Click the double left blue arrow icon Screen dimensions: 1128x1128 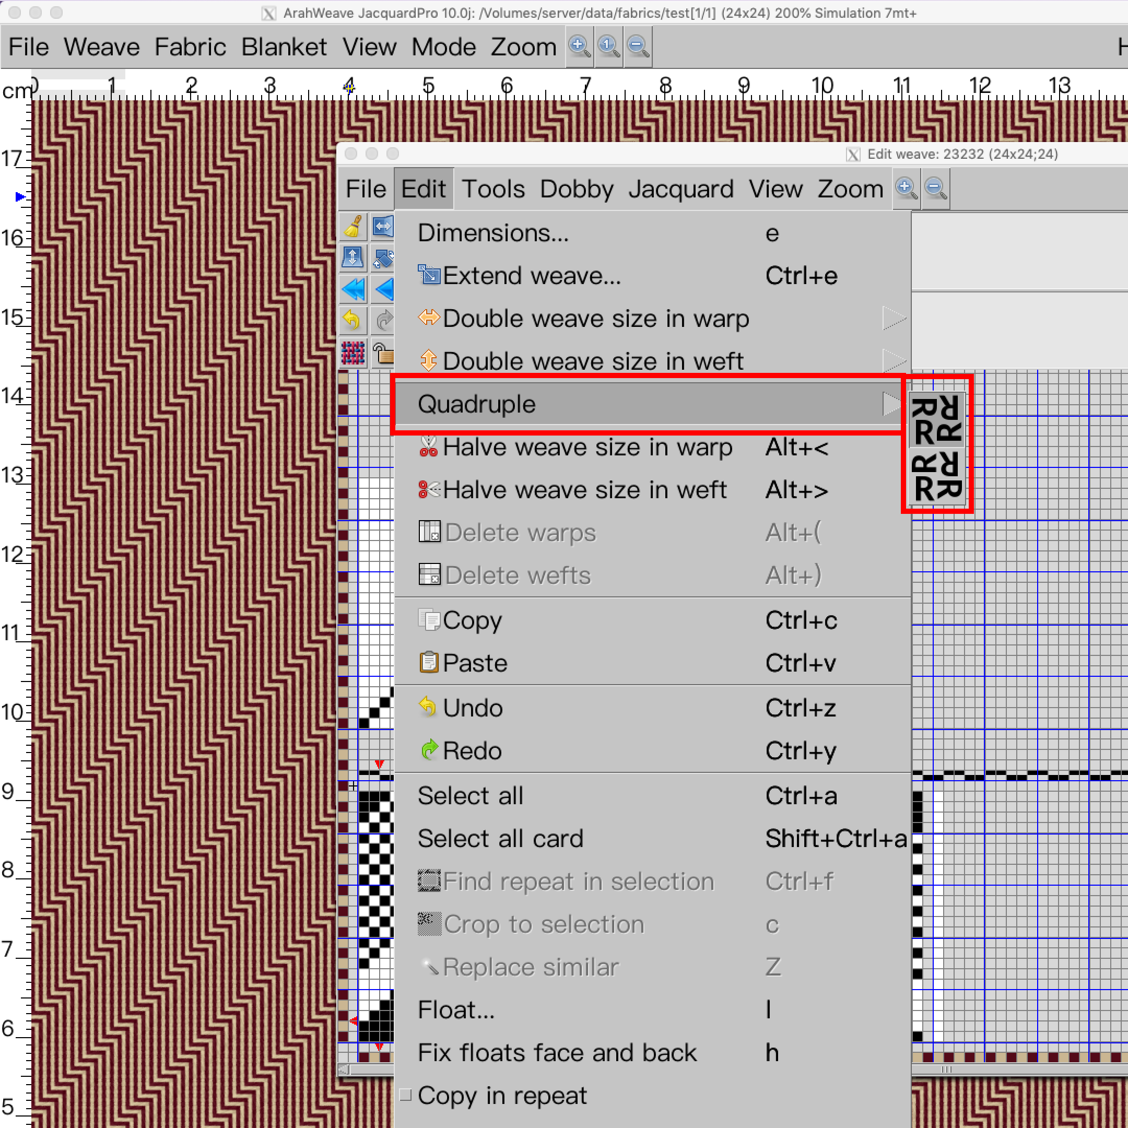point(353,289)
